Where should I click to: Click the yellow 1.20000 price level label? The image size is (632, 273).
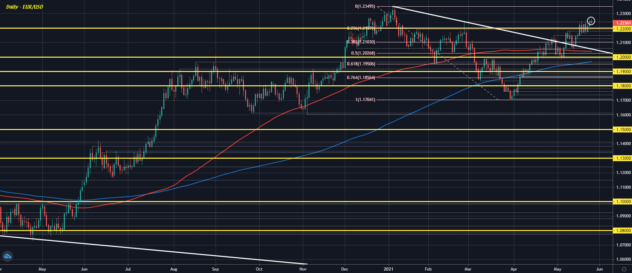622,57
